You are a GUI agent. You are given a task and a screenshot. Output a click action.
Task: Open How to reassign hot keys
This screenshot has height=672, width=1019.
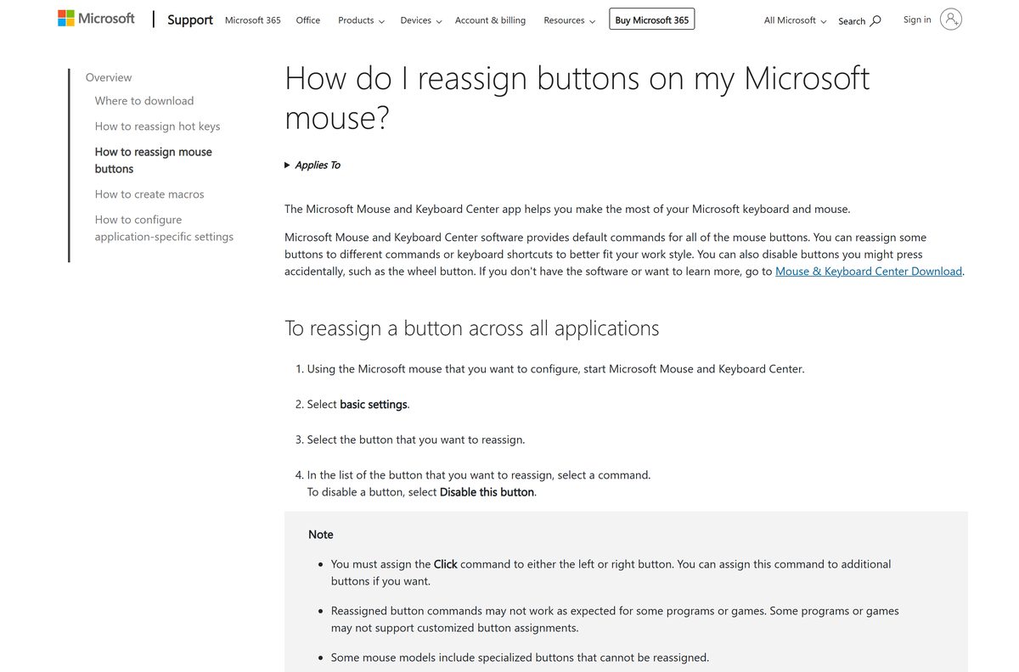pyautogui.click(x=157, y=126)
